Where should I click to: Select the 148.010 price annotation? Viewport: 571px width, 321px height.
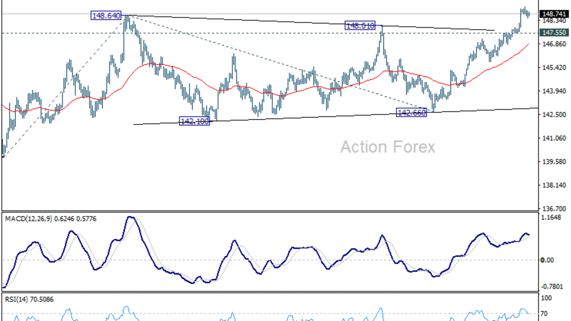(x=361, y=25)
